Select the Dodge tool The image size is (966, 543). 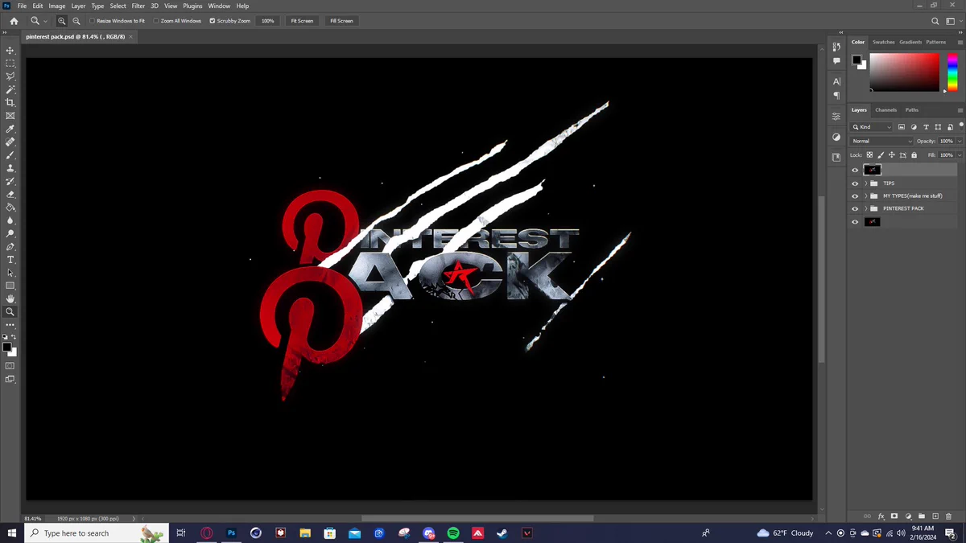(10, 233)
